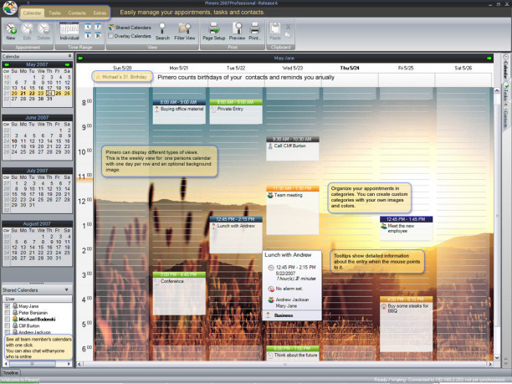Switch to the Calendar ribbon tab
The image size is (512, 384).
[32, 13]
